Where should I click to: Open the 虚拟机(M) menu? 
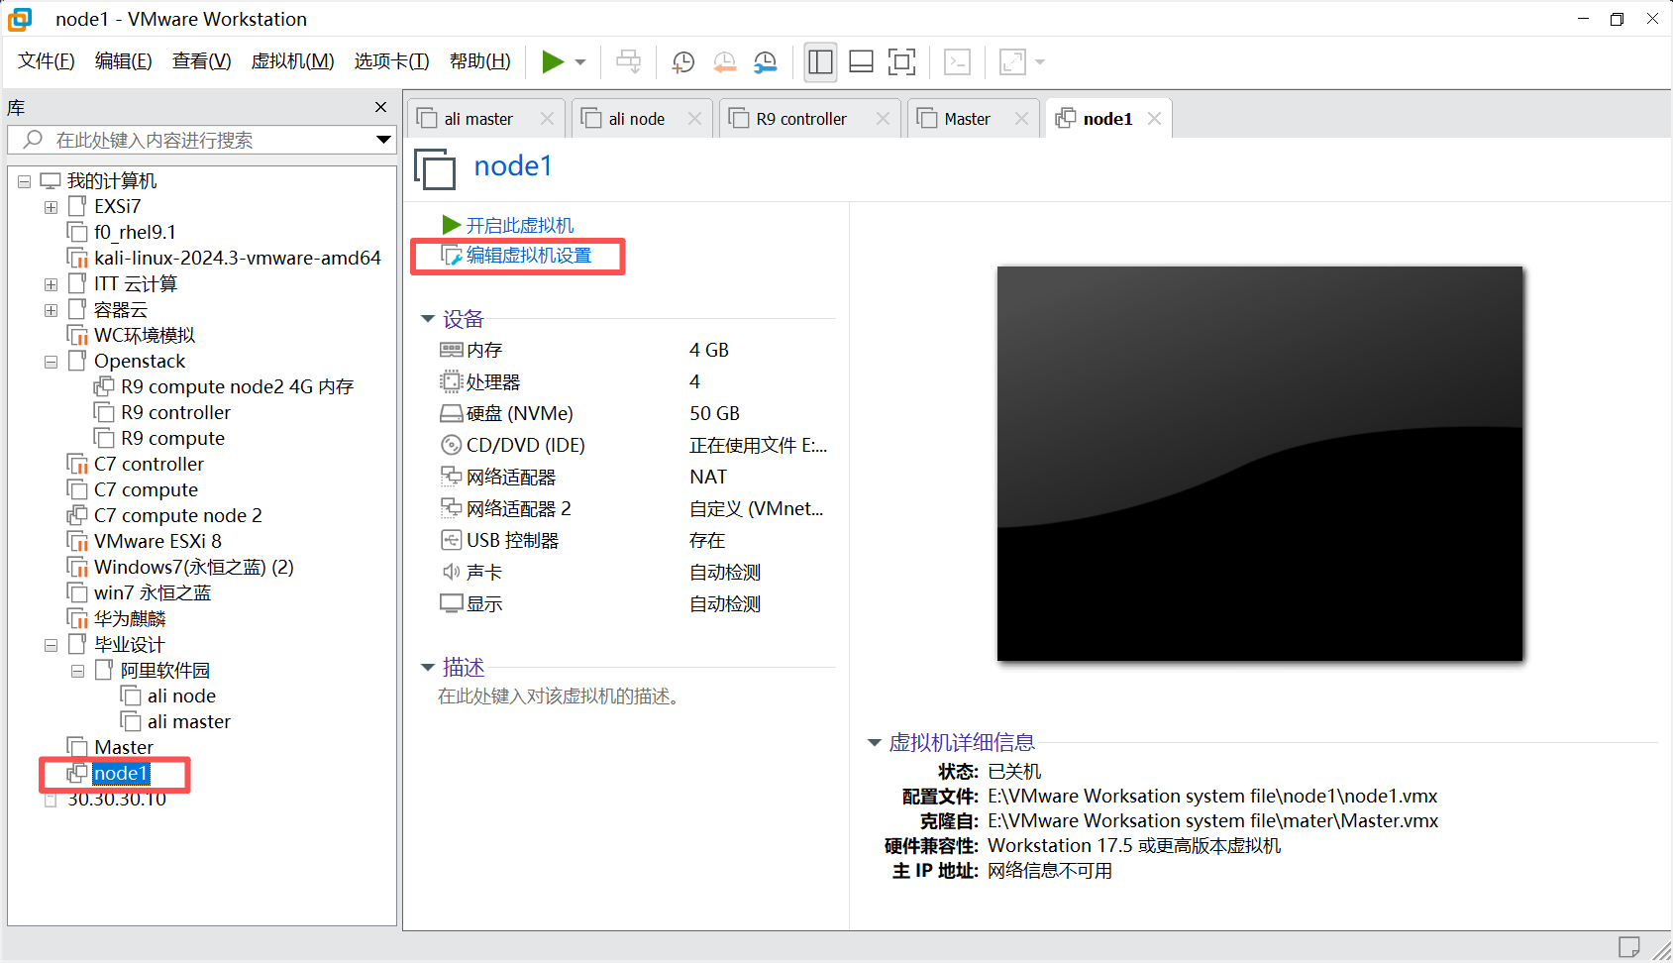pos(292,61)
